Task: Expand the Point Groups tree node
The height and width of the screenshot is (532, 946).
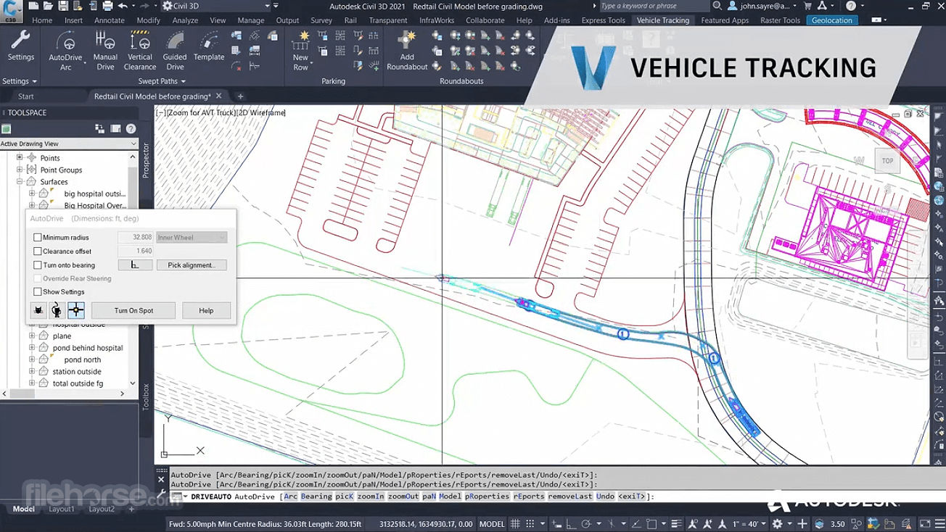Action: 20,170
